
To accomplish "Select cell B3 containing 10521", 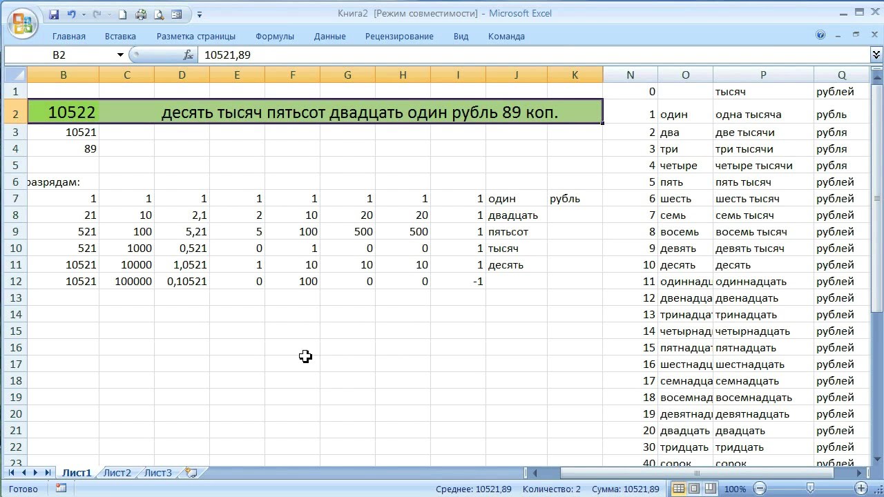I will click(64, 132).
